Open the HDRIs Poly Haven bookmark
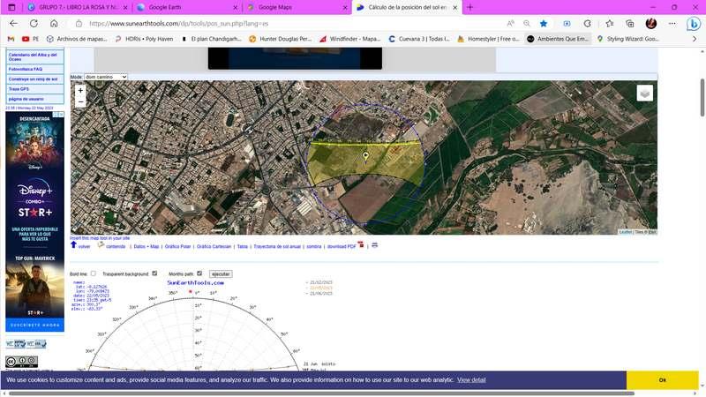 (x=144, y=39)
